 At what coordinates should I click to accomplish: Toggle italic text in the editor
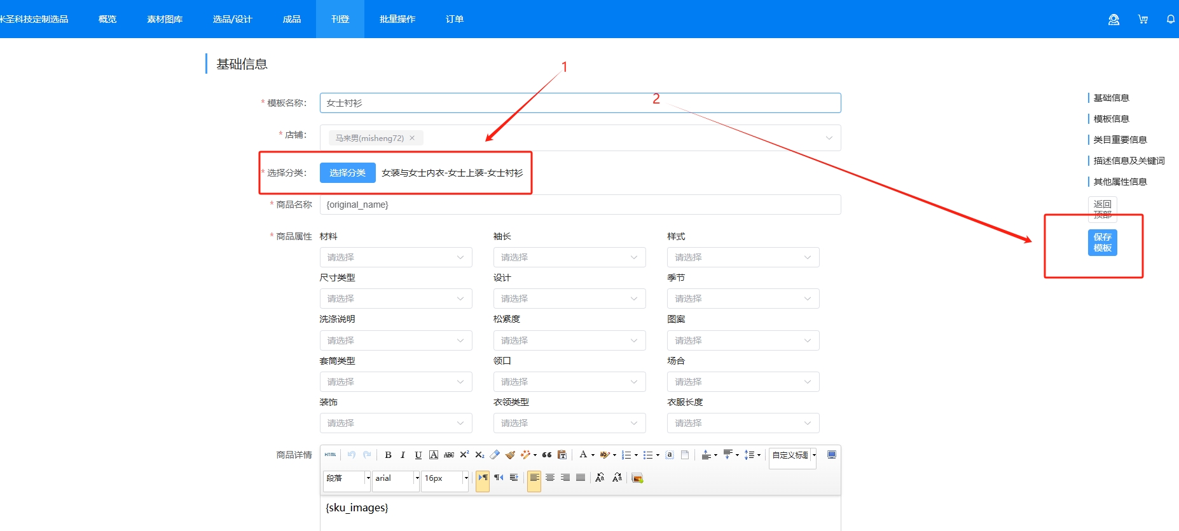coord(403,455)
